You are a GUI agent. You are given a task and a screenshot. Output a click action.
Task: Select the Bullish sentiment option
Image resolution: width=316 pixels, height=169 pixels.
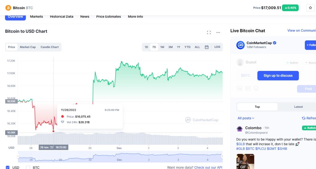tap(292, 63)
